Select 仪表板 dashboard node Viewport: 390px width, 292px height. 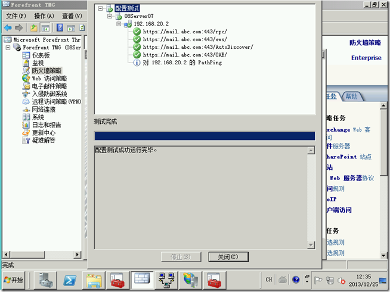coord(41,55)
